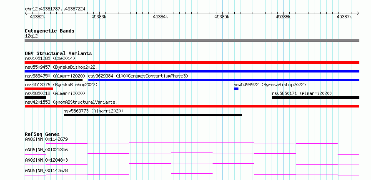Open the nsv5509457 (ByrskaBishop2022) label

point(61,67)
